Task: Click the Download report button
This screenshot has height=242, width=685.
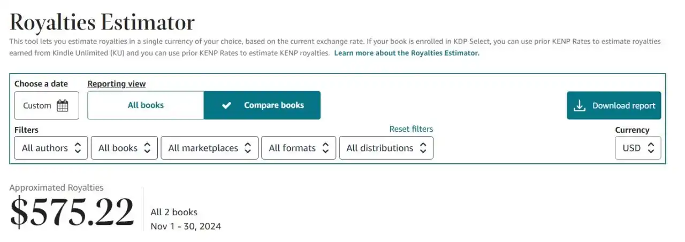Action: click(614, 105)
